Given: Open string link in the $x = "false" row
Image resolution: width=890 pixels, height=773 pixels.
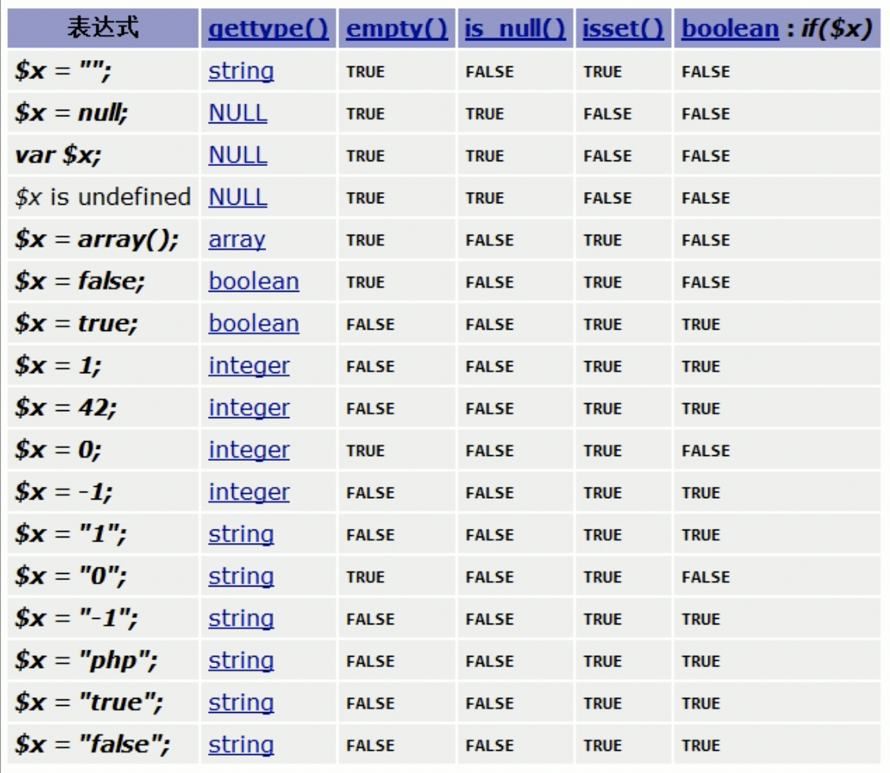Looking at the screenshot, I should click(x=241, y=745).
